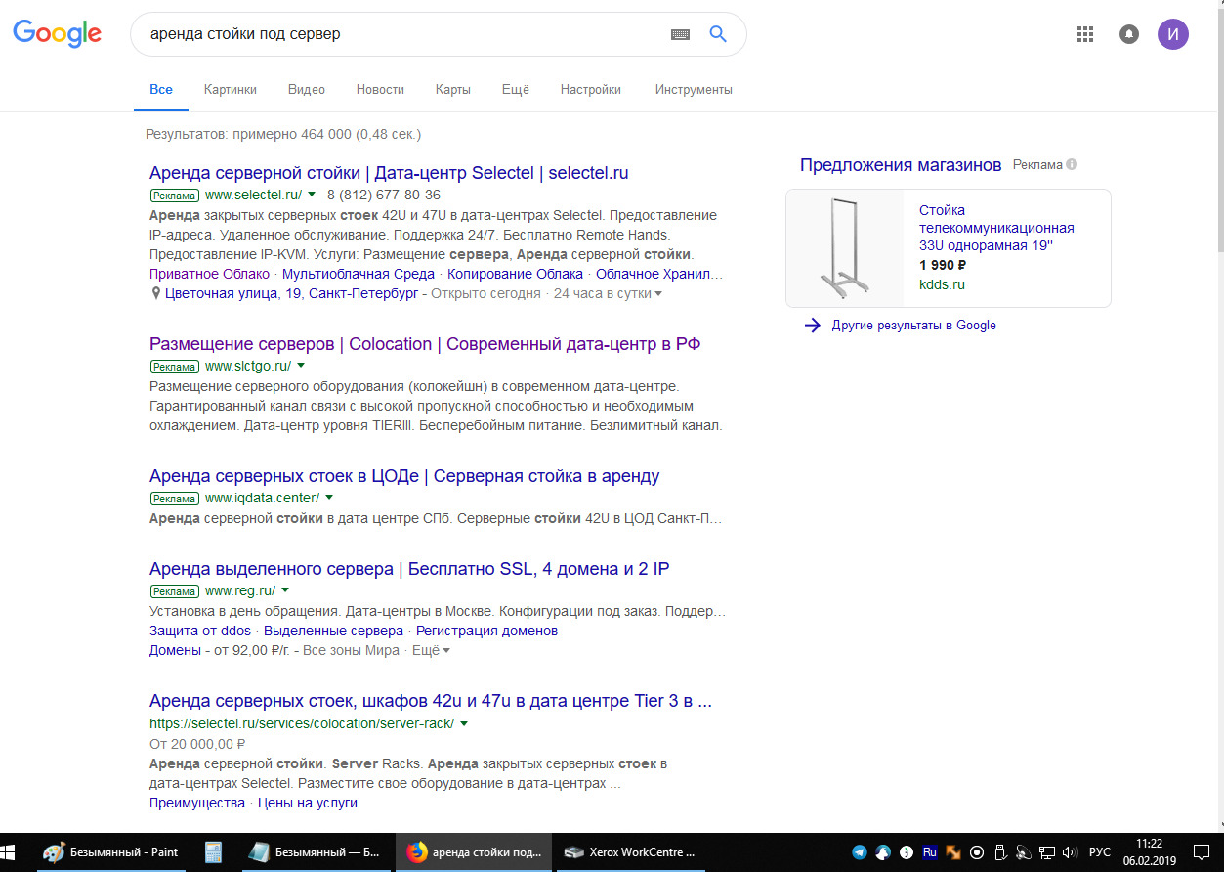Click the telecom rack product thumbnail

pyautogui.click(x=845, y=248)
